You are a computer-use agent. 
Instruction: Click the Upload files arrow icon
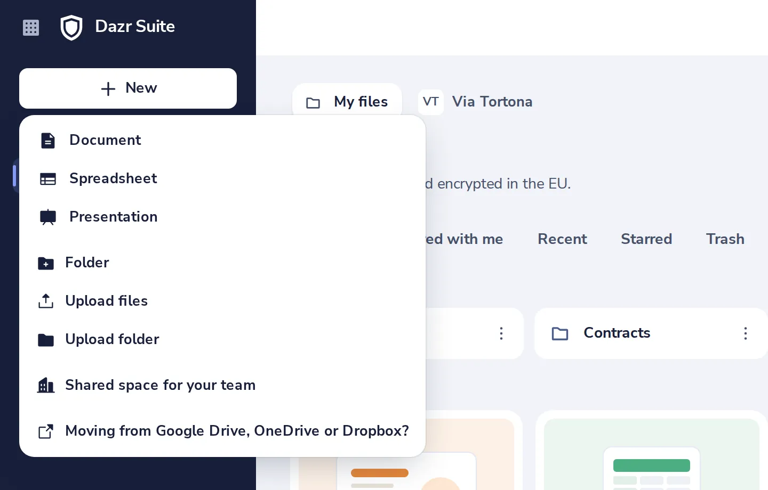(46, 301)
